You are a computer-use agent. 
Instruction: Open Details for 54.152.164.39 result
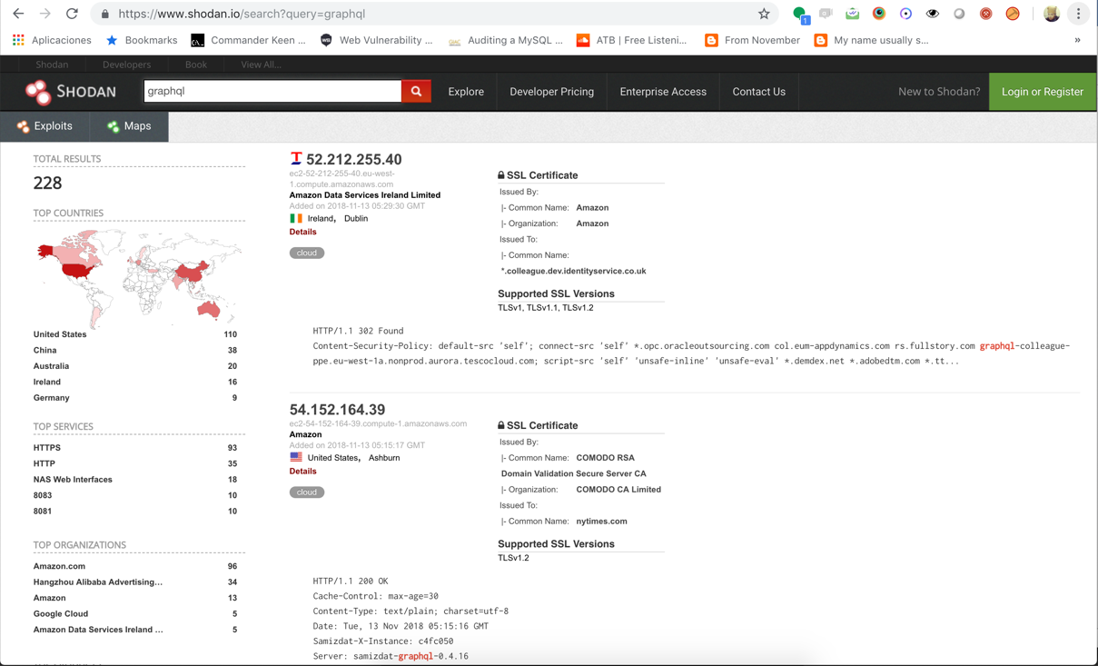pos(302,471)
